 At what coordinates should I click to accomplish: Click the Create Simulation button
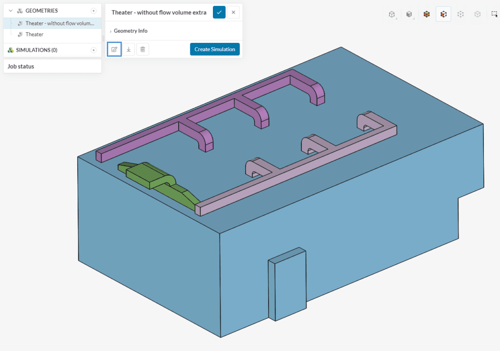tap(214, 49)
